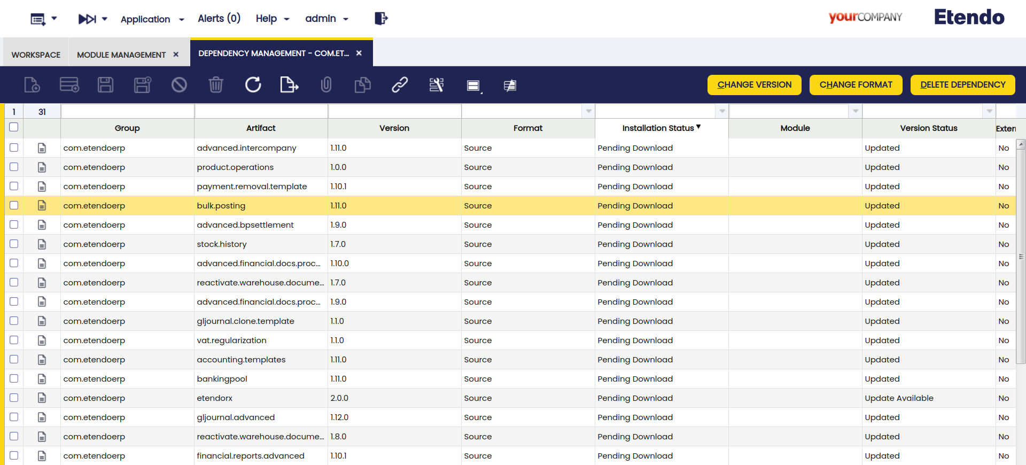
Task: Check the bulk.posting row checkbox
Action: tap(14, 205)
